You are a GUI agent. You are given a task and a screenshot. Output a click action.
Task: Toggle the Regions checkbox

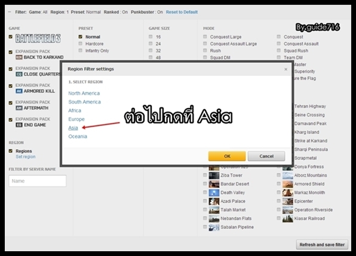pyautogui.click(x=10, y=151)
